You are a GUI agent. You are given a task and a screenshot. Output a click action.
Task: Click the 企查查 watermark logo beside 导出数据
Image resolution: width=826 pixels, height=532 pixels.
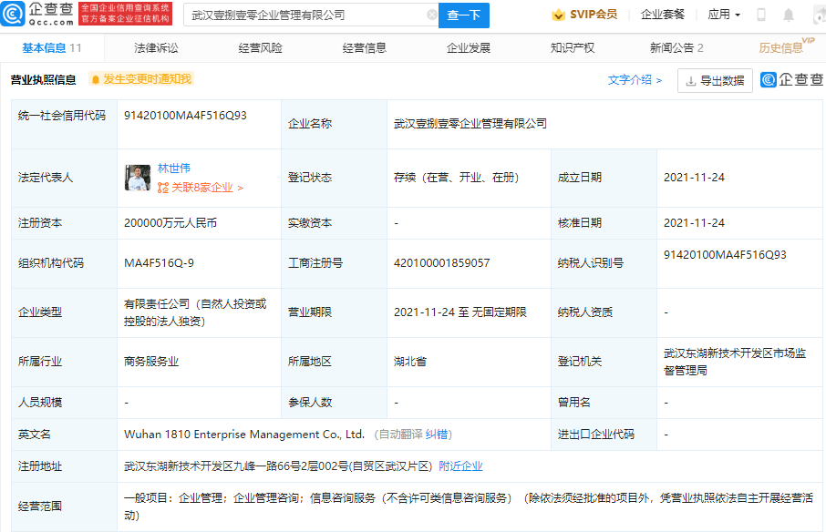(x=790, y=80)
